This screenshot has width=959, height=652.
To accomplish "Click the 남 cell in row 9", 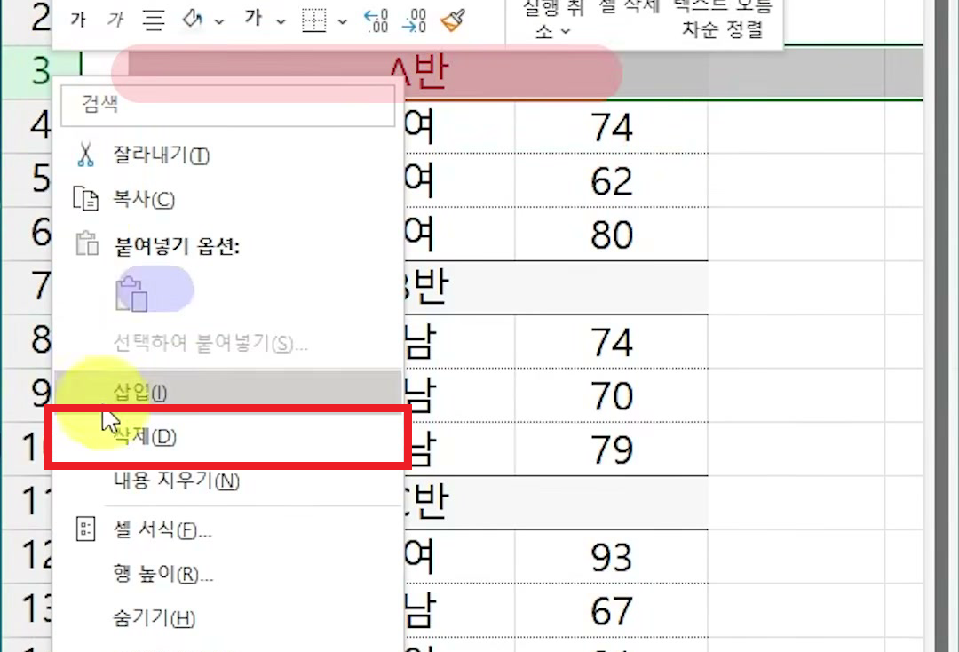I will [459, 395].
